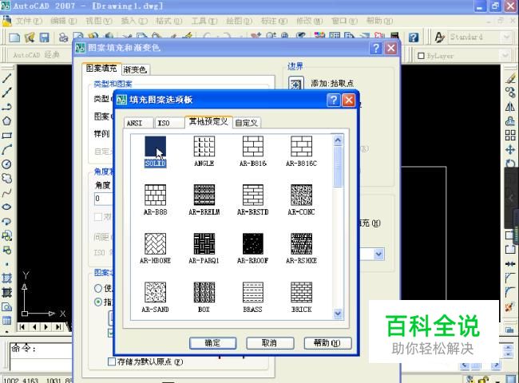Open help for the hatch and gradient dialog
The height and width of the screenshot is (383, 519).
coord(376,49)
